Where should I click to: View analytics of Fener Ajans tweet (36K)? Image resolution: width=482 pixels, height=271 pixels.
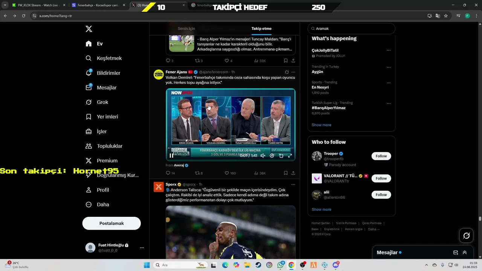[x=260, y=173]
